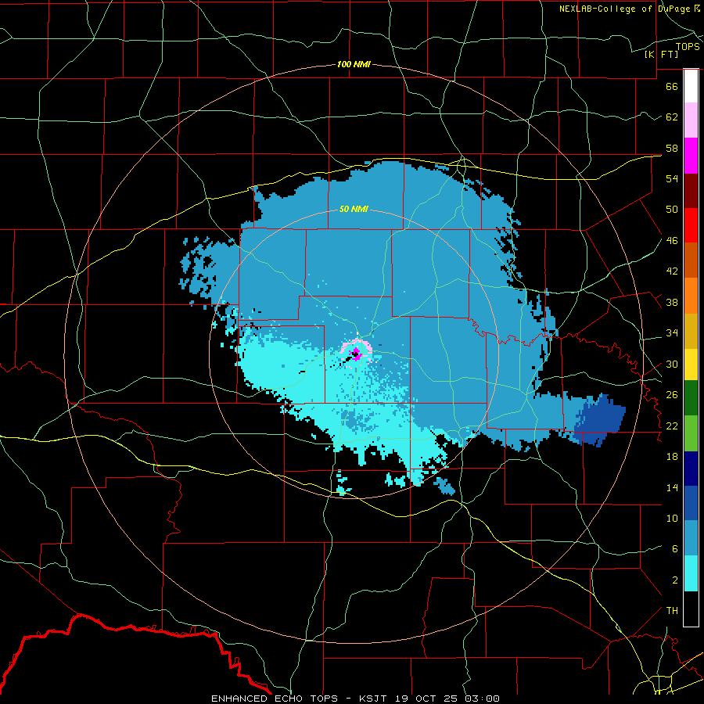Click the legend value 50

pyautogui.click(x=672, y=209)
